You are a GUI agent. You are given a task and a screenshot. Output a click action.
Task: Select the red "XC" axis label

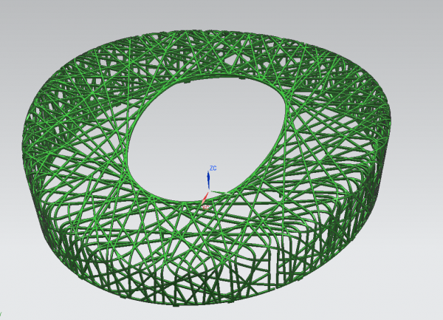(x=206, y=208)
